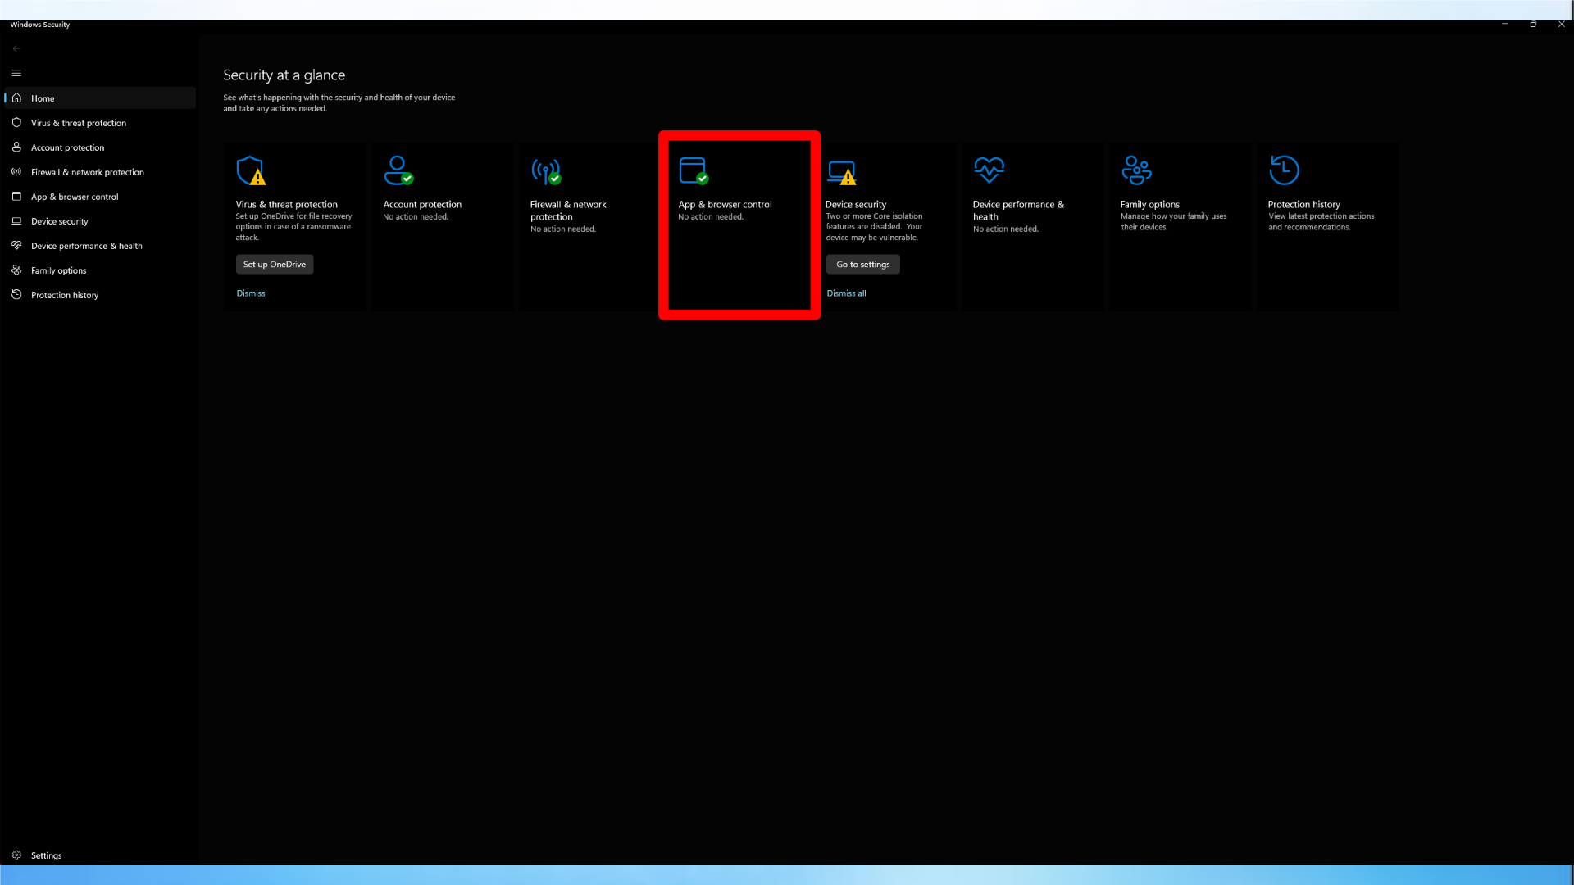This screenshot has width=1574, height=885.
Task: Toggle the sidebar with the hamburger menu
Action: (16, 73)
